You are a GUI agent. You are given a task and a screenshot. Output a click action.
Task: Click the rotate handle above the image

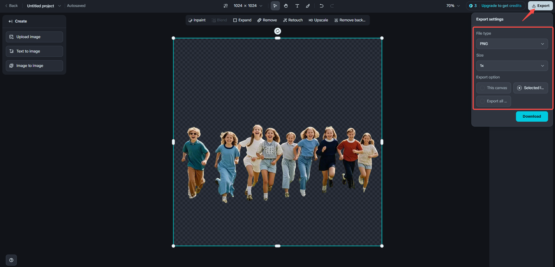tap(277, 31)
